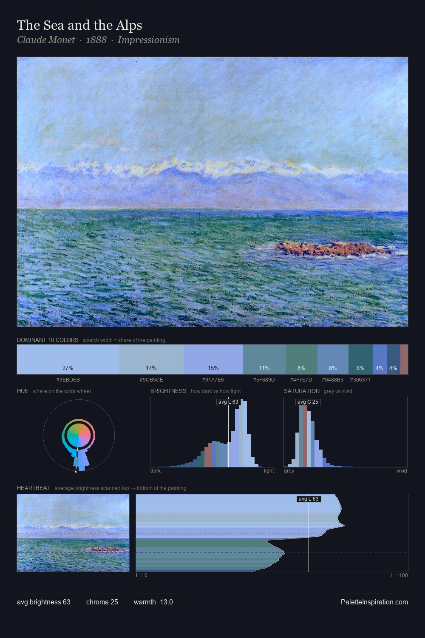Click 'avg L 63' label in brightness histogram

tap(228, 402)
